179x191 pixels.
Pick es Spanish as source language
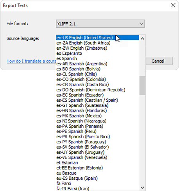point(98,58)
